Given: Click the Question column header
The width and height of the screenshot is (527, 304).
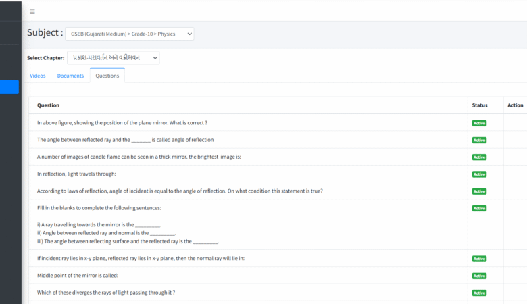Looking at the screenshot, I should click(x=48, y=105).
